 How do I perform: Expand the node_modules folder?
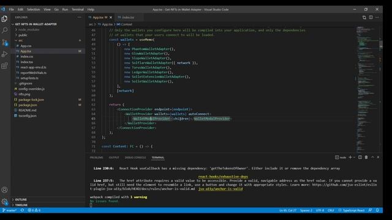(29, 30)
